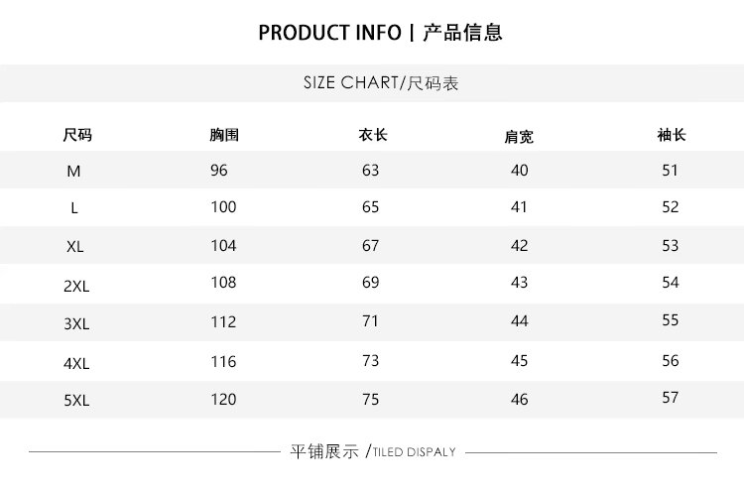Screen dimensions: 744x491
Task: Click sleeve value 57 in 5XL row
Action: coord(671,398)
